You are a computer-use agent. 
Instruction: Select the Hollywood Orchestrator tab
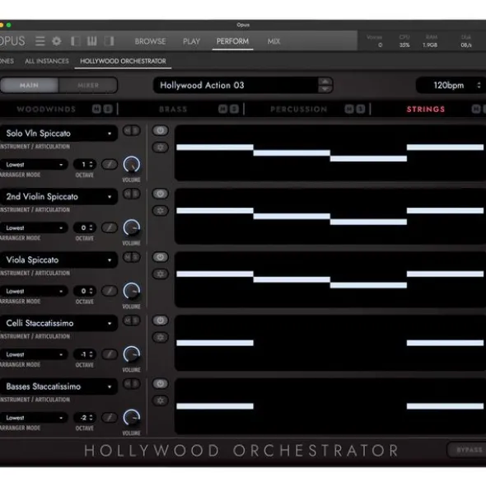pyautogui.click(x=123, y=61)
